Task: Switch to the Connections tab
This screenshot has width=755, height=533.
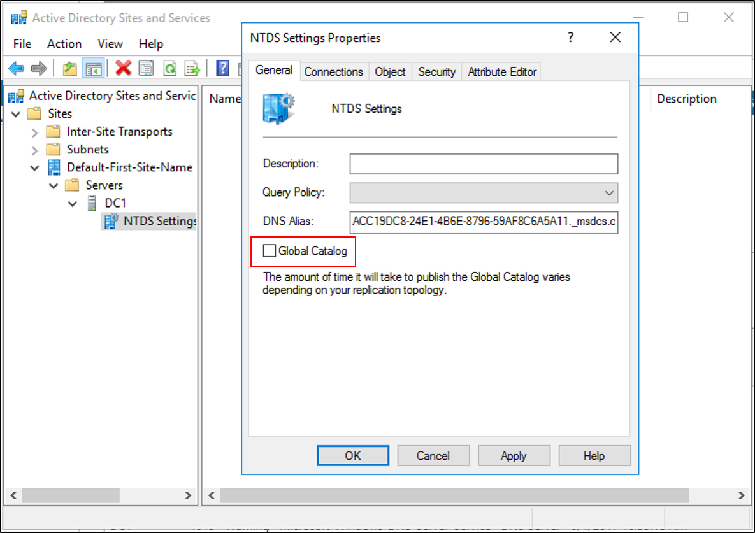Action: point(333,72)
